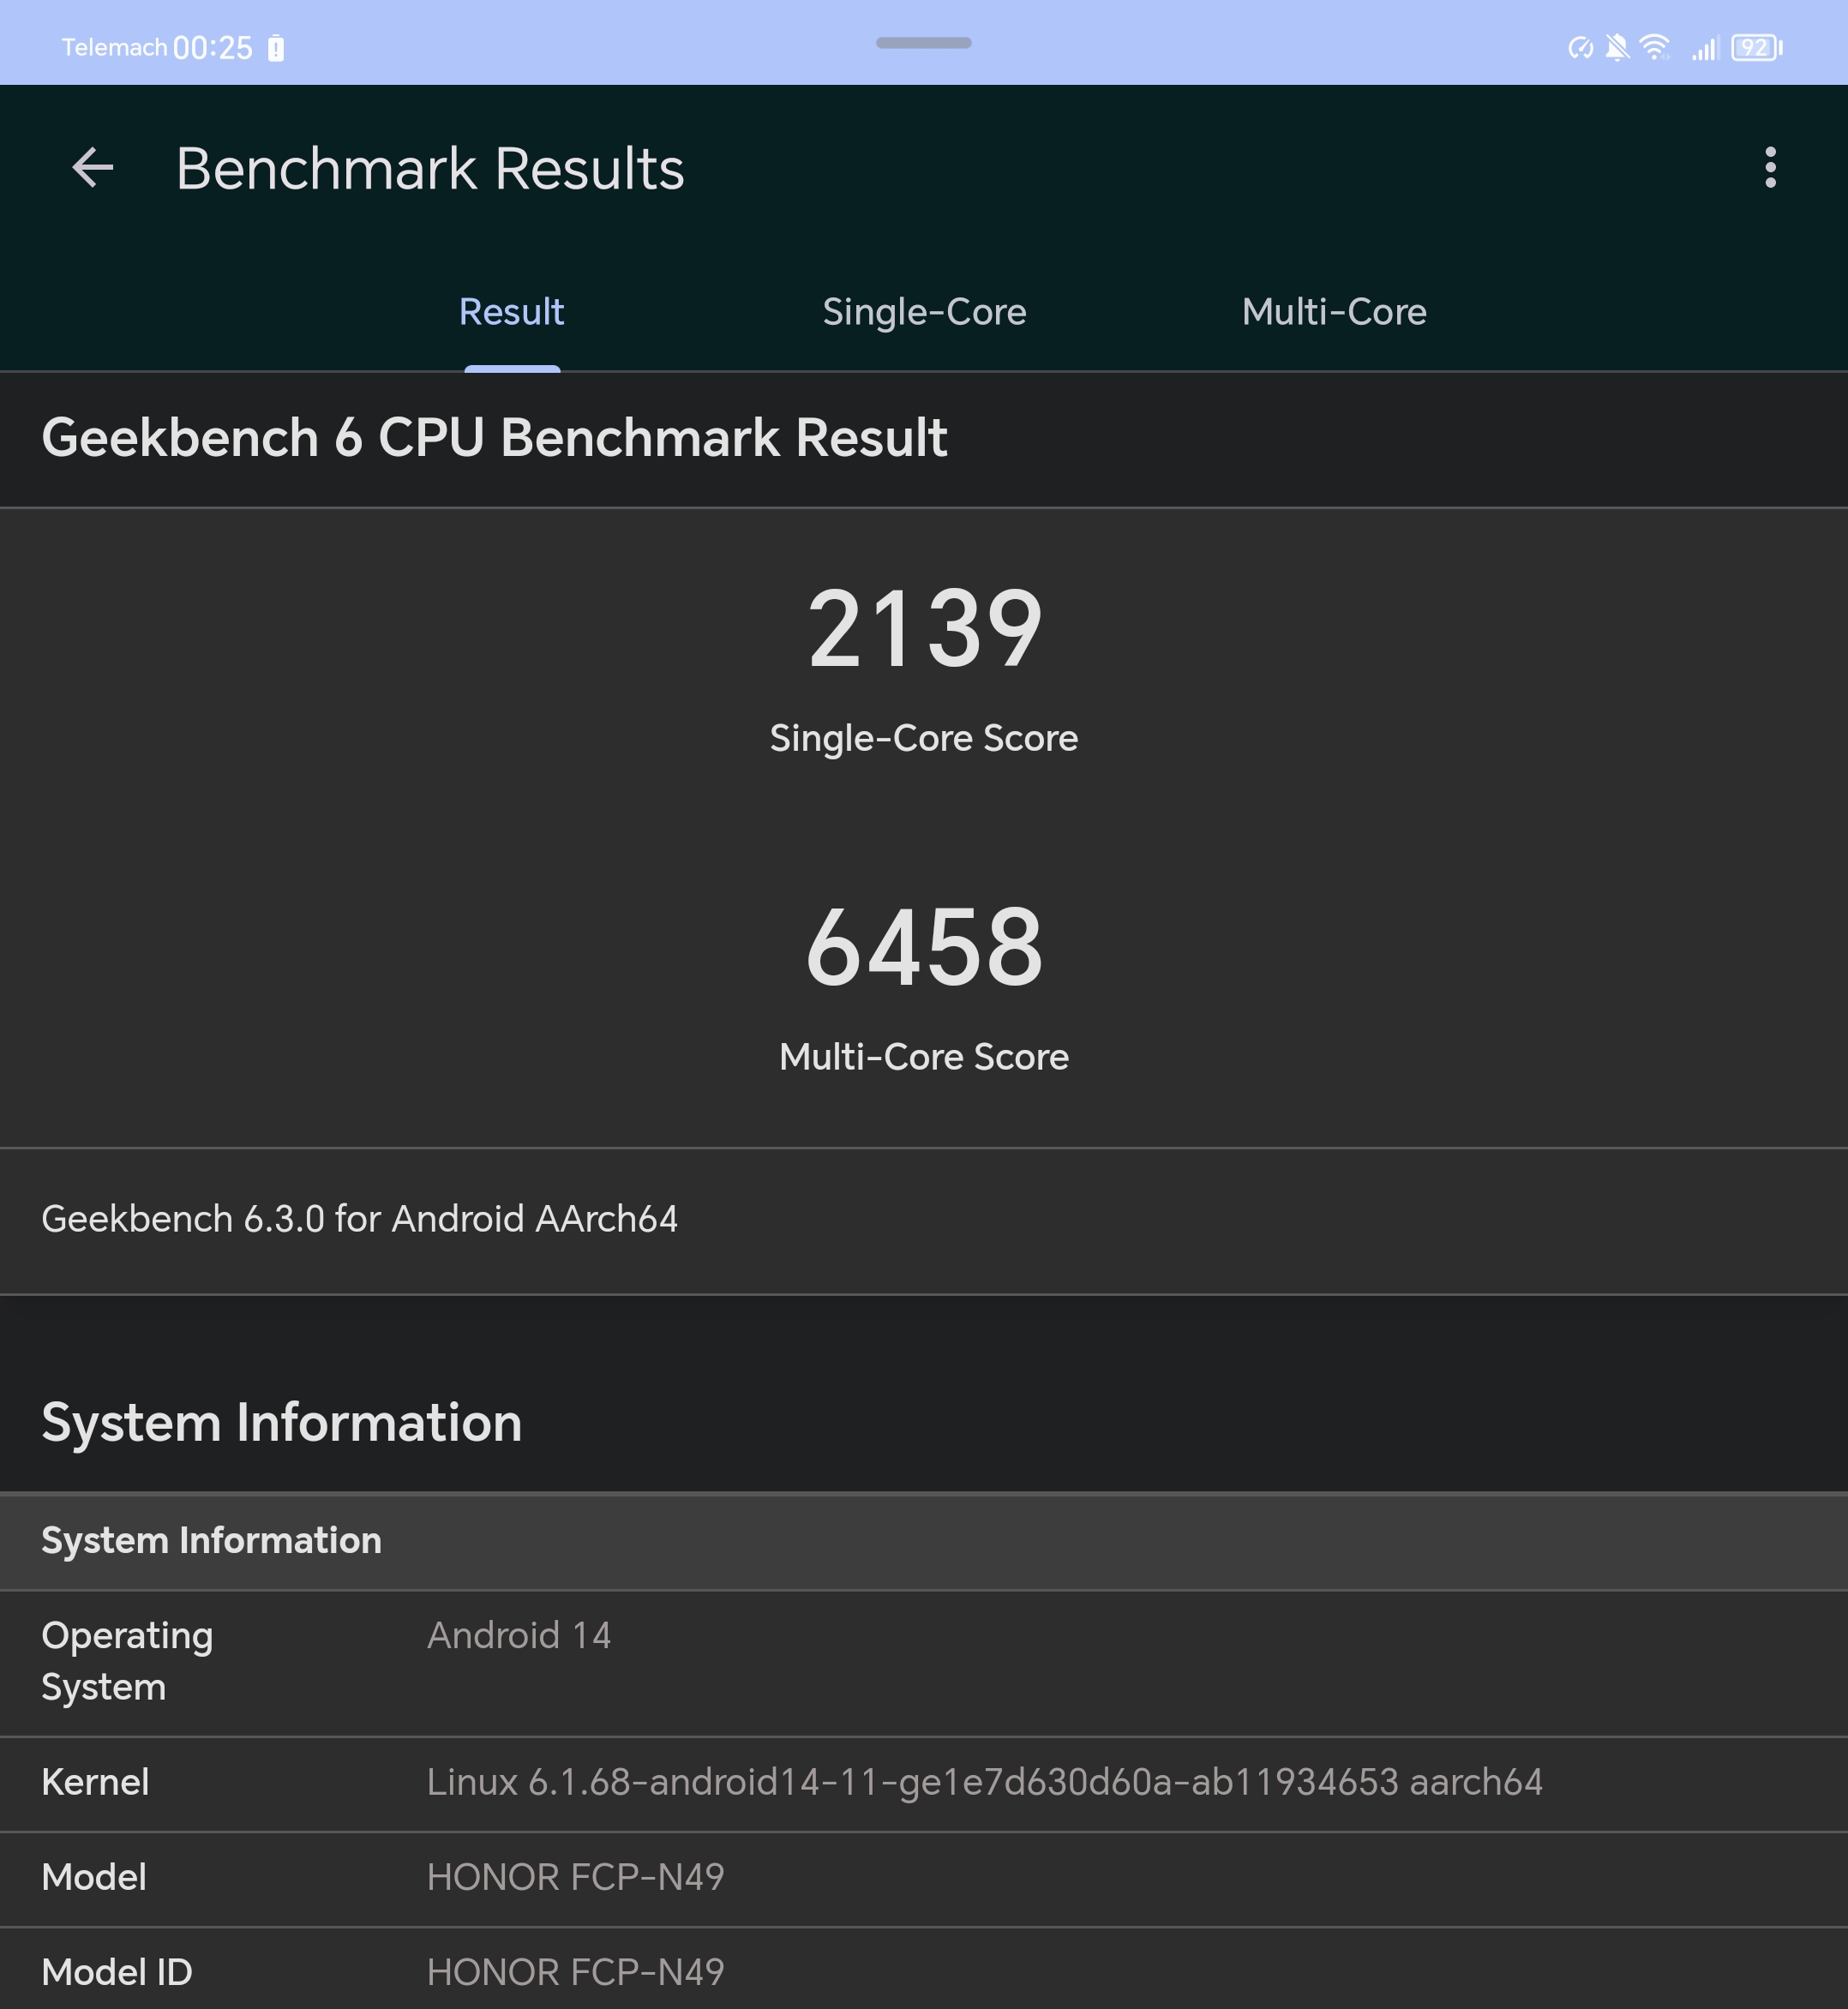Tap the Operating System row label
This screenshot has height=2009, width=1848.
[127, 1661]
